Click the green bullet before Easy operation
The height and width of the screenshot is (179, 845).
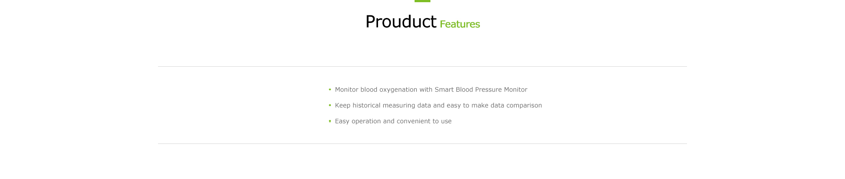[330, 121]
